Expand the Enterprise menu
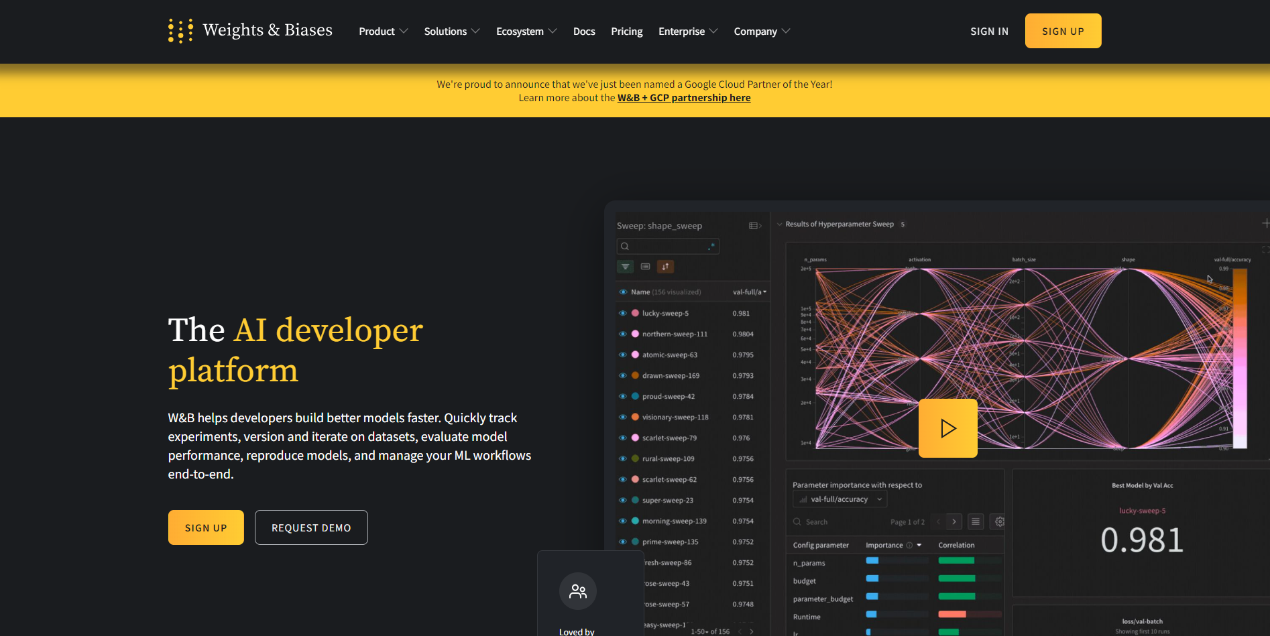This screenshot has width=1270, height=636. click(688, 31)
